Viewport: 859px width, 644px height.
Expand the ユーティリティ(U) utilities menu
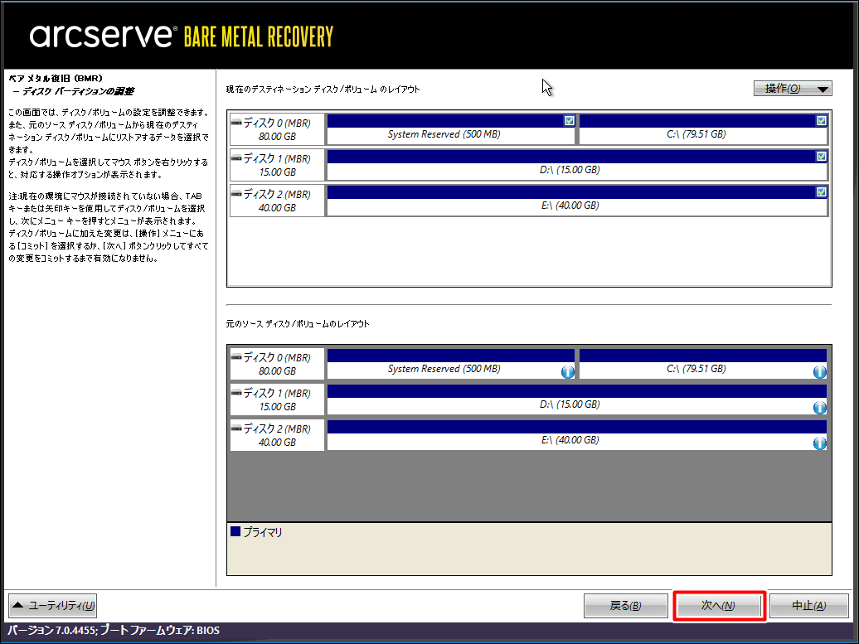point(52,606)
